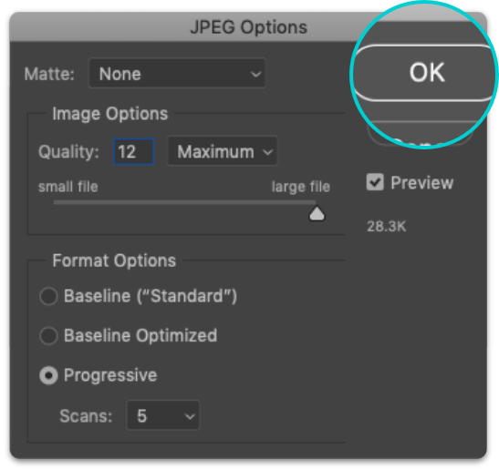This screenshot has width=499, height=470.
Task: Click the 28.3K file size readout
Action: 387,227
